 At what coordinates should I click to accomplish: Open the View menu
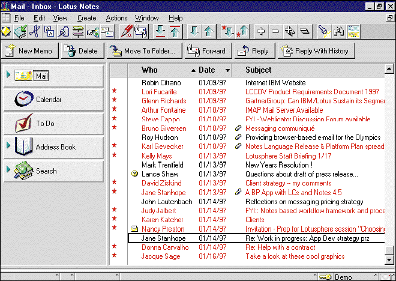click(x=60, y=18)
